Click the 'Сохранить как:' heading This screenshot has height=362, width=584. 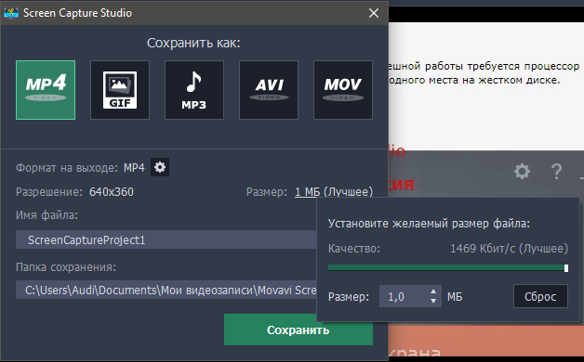click(x=193, y=43)
